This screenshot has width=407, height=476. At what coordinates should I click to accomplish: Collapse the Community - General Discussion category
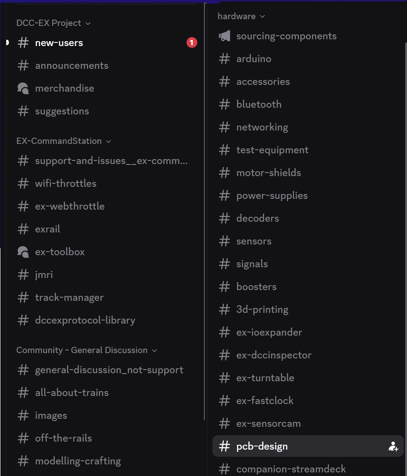click(x=154, y=350)
